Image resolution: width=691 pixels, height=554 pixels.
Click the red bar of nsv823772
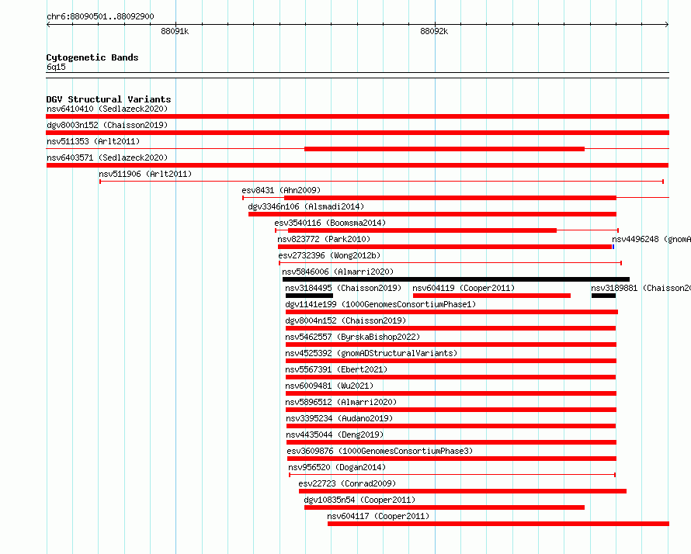tap(445, 247)
